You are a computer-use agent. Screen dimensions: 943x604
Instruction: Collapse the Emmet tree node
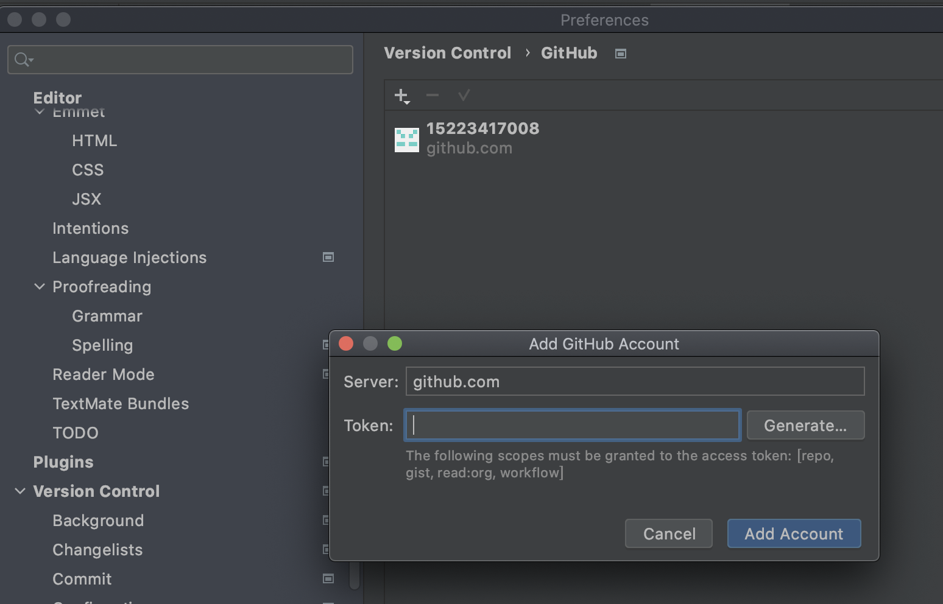40,113
